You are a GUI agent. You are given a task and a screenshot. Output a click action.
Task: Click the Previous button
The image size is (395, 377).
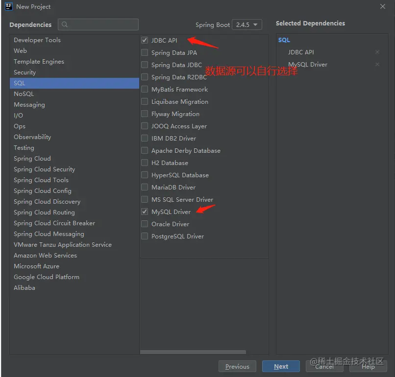pyautogui.click(x=237, y=366)
